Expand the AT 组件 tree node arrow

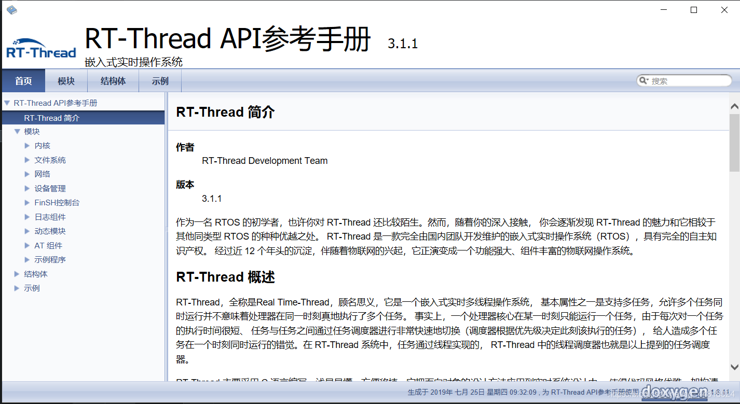point(28,245)
